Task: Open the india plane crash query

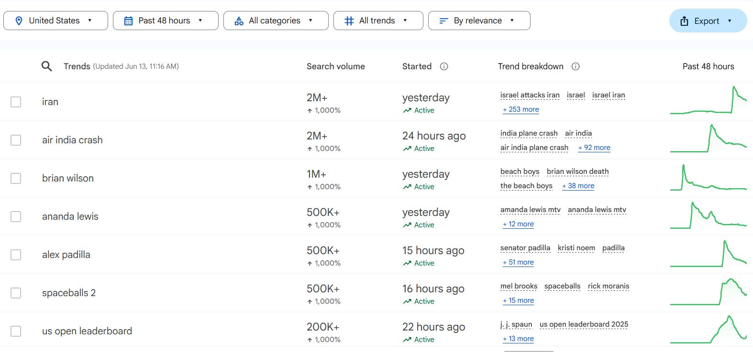Action: click(529, 133)
